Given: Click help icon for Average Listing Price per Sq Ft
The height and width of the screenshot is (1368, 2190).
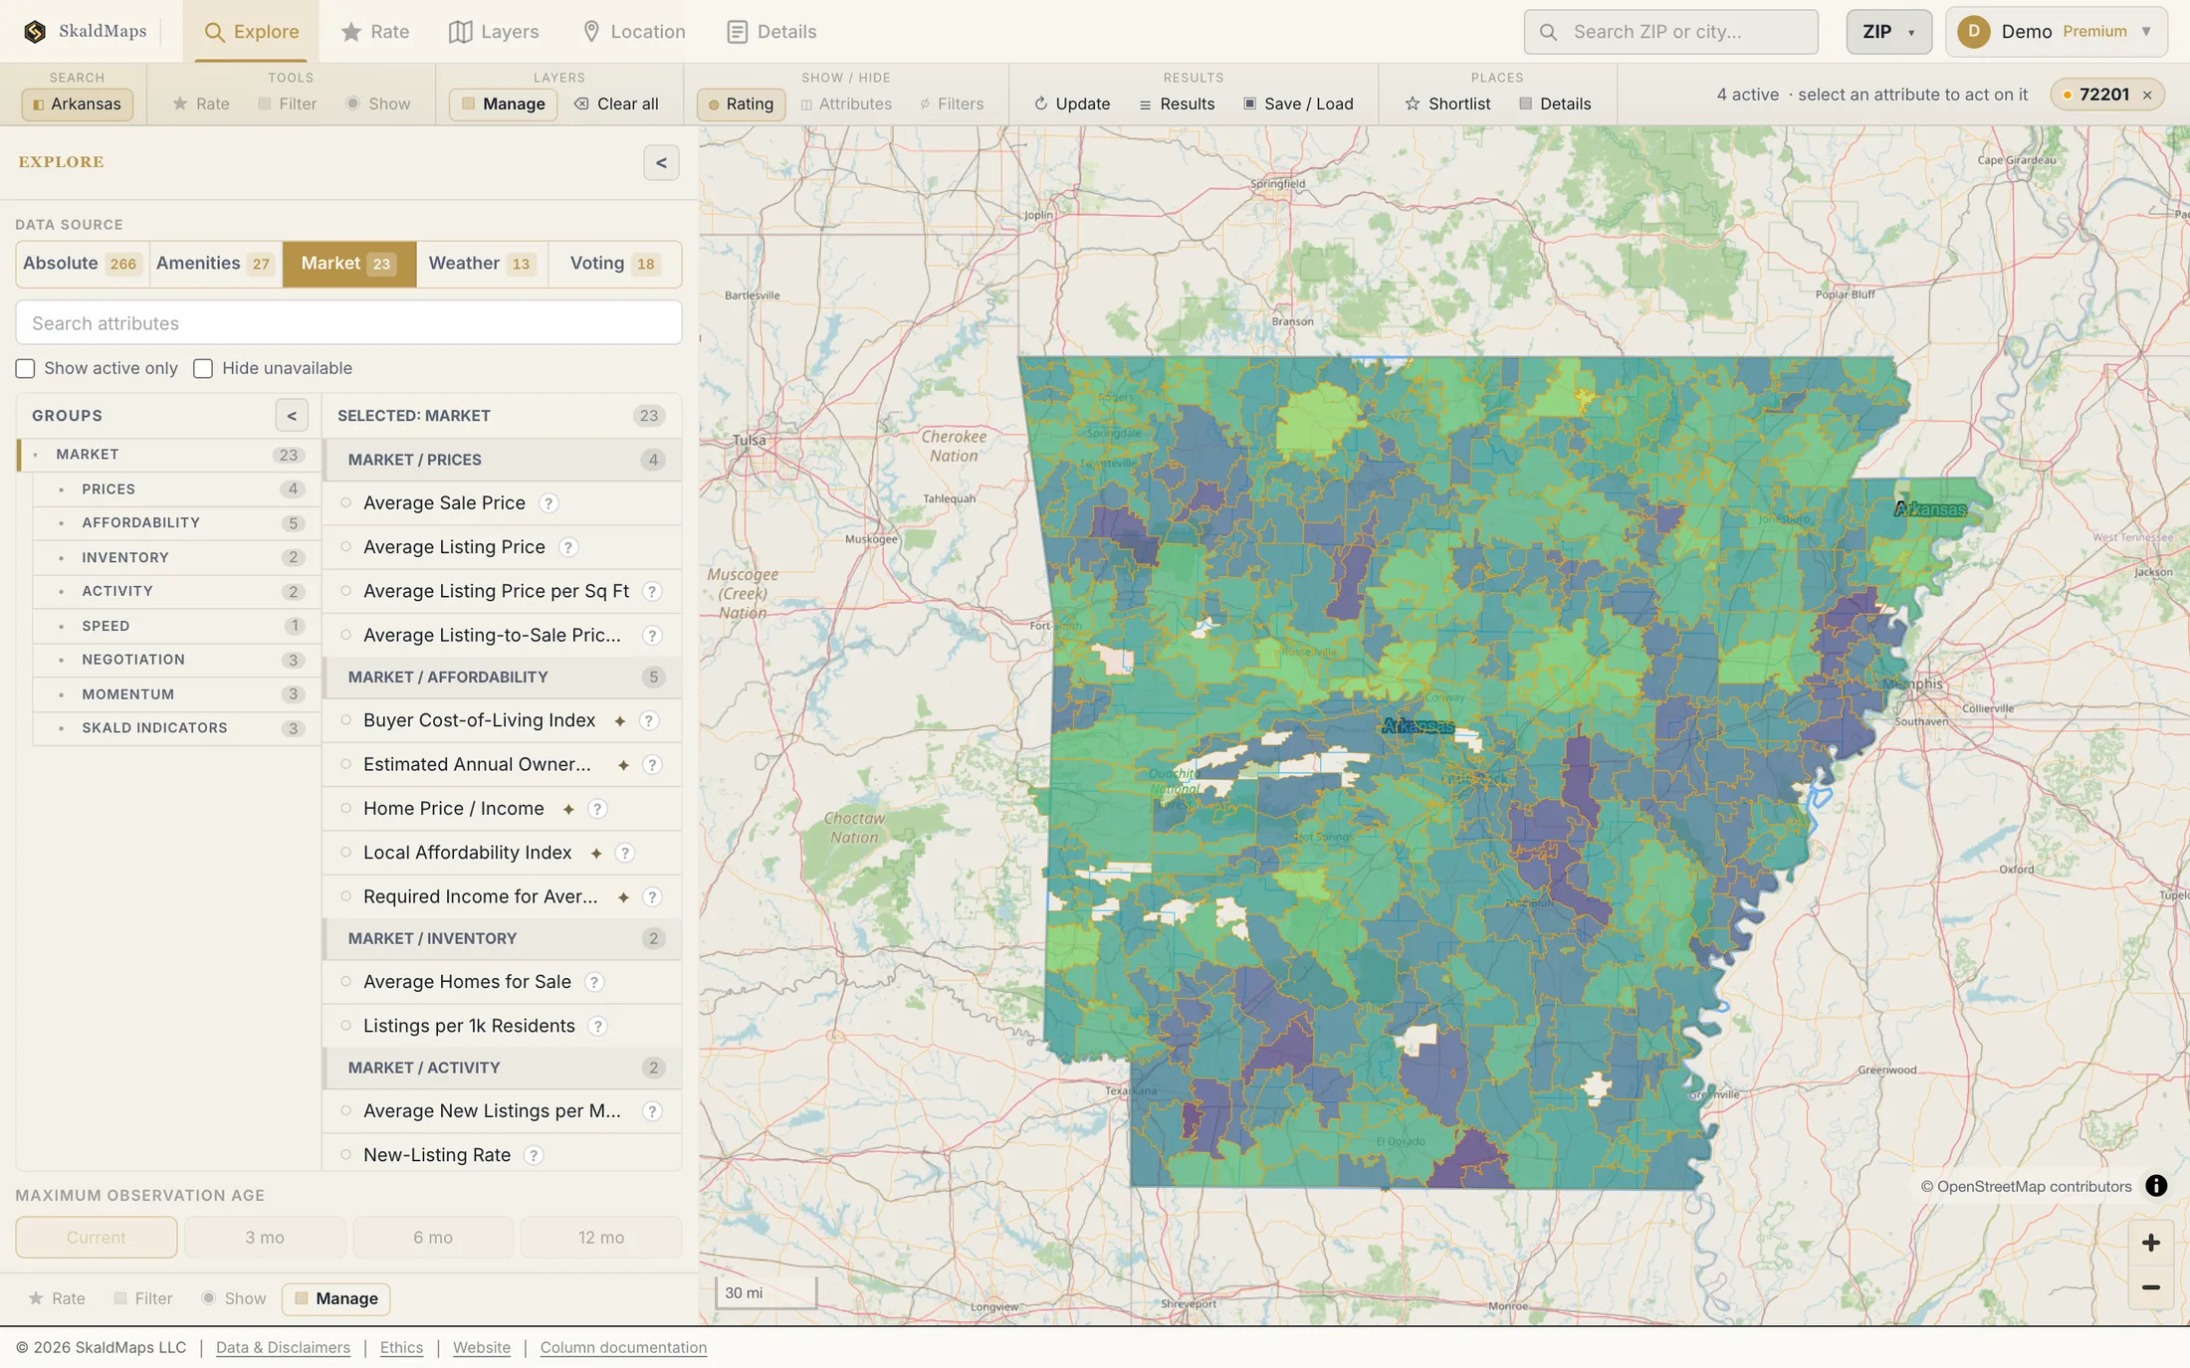Looking at the screenshot, I should 652,591.
